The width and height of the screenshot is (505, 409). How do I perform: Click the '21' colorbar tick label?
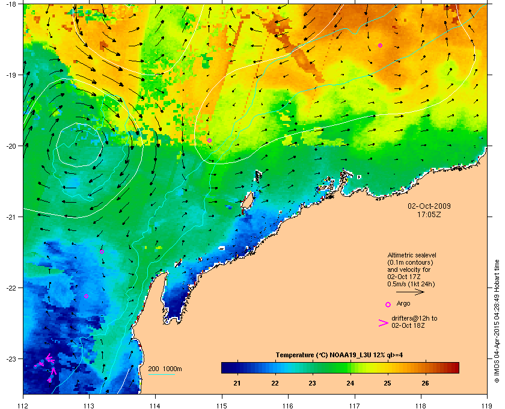[x=237, y=383]
